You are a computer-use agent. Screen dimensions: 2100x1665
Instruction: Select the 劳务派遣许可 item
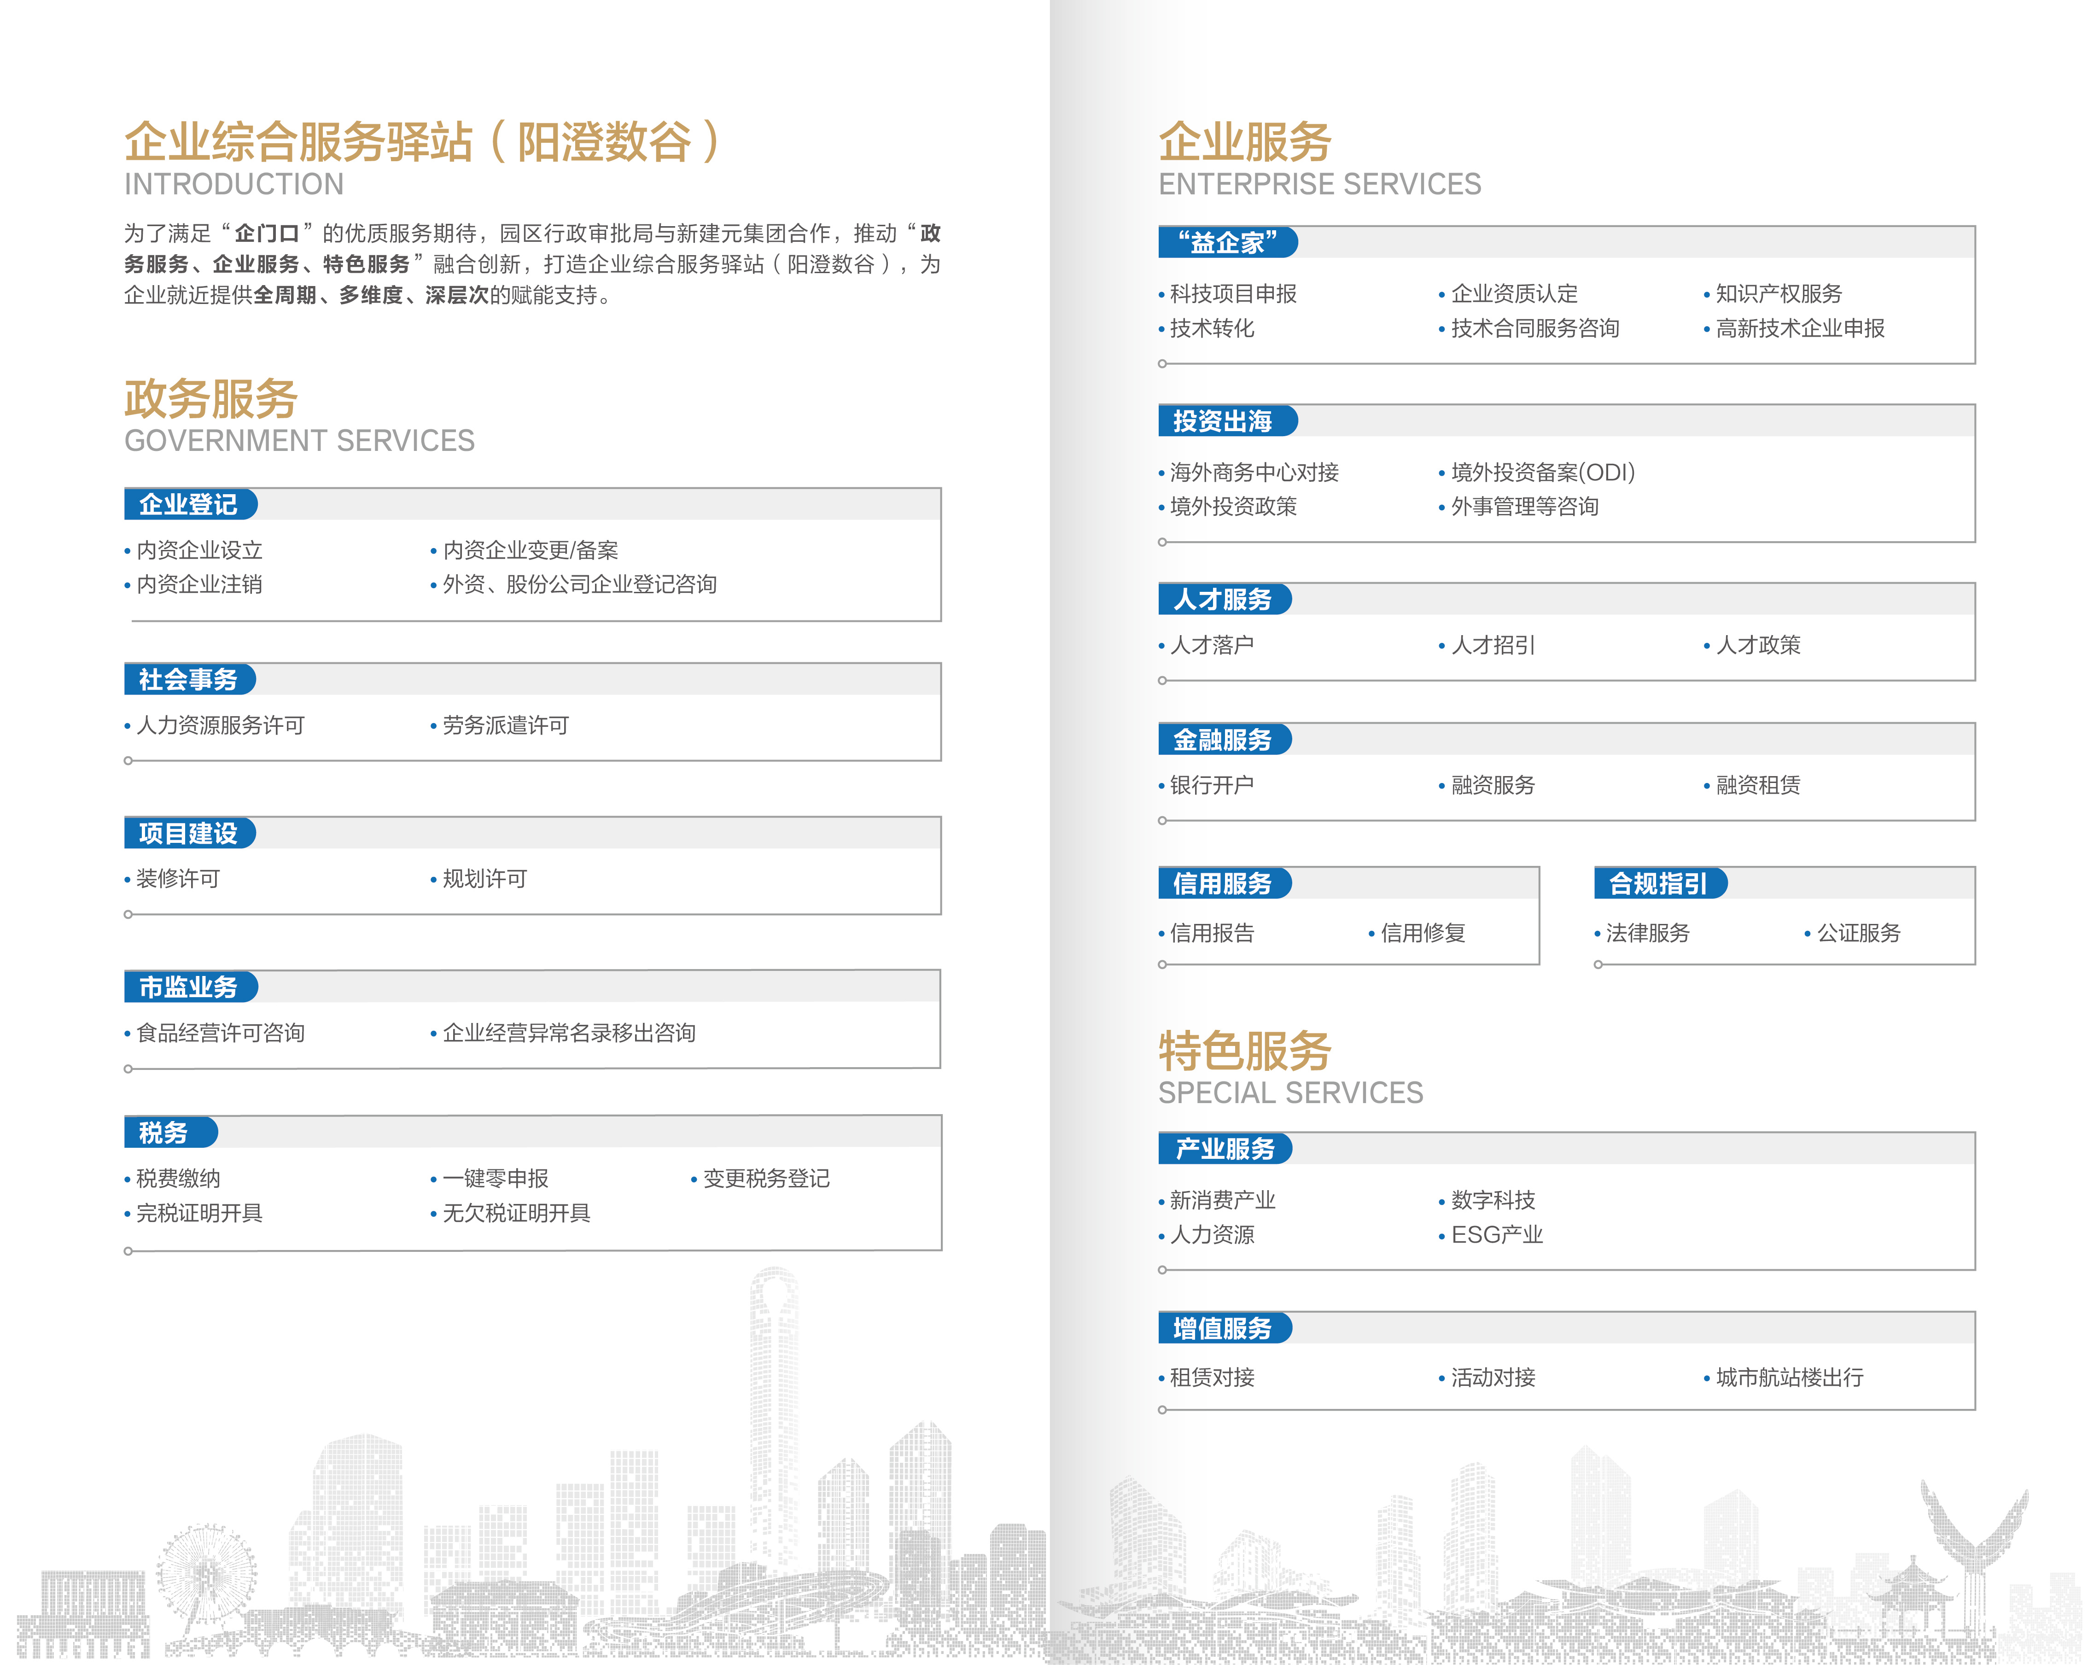coord(506,725)
